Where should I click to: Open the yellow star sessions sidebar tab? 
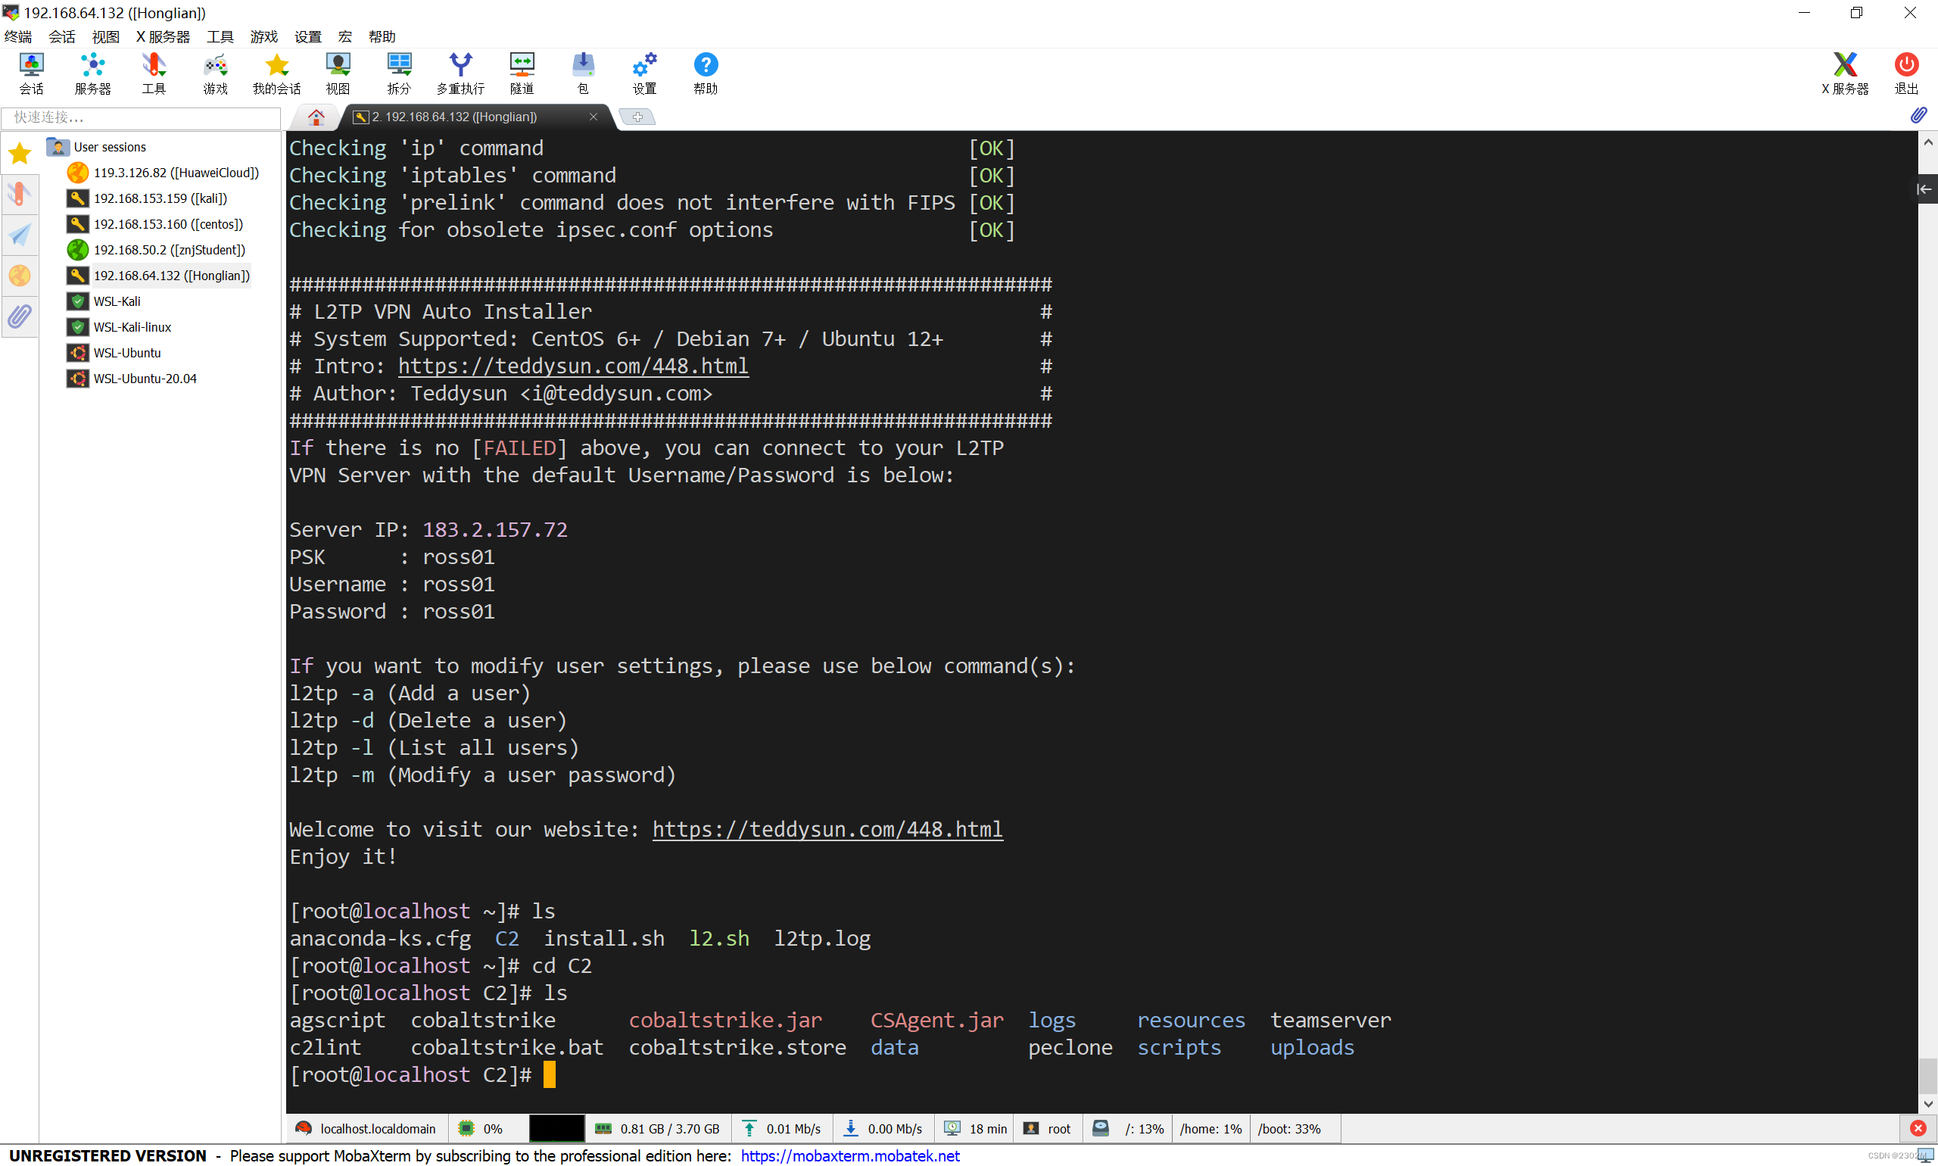pyautogui.click(x=20, y=153)
